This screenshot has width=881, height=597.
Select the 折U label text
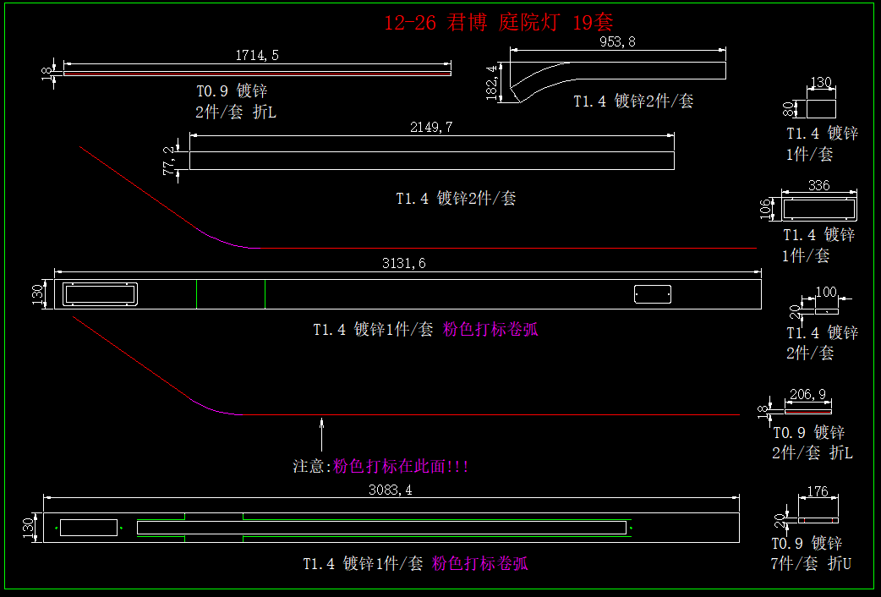click(839, 563)
